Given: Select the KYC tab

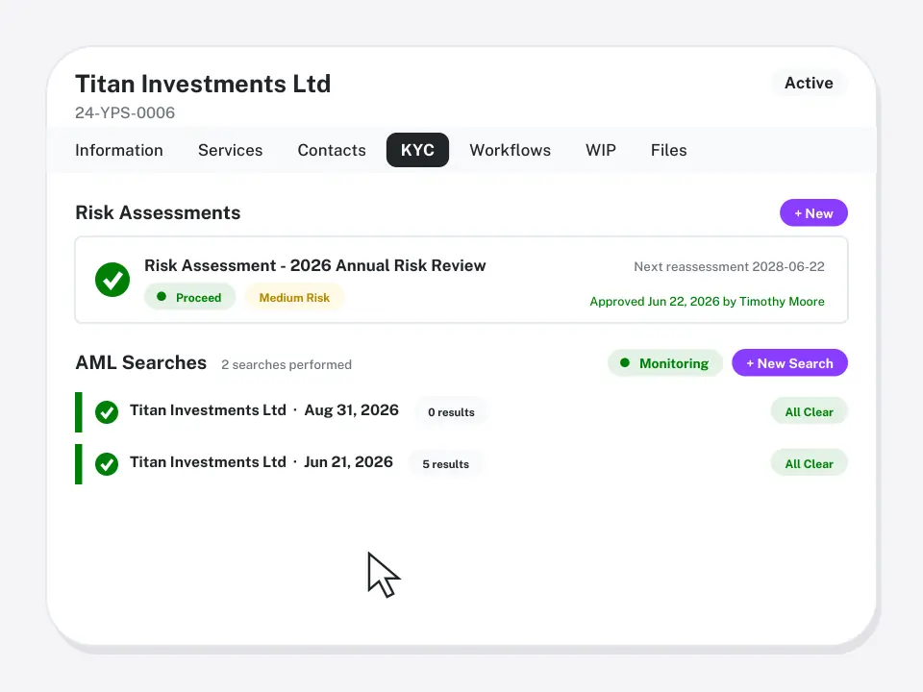Looking at the screenshot, I should (x=417, y=150).
